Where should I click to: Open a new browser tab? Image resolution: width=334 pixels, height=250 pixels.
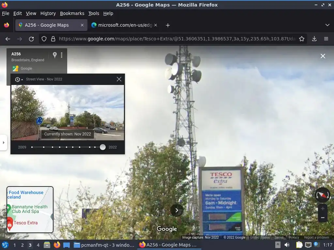[x=168, y=25]
